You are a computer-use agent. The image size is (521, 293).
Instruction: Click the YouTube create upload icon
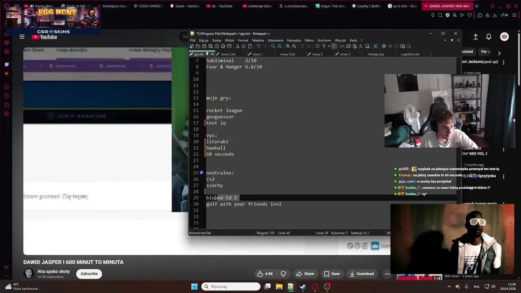[x=475, y=37]
